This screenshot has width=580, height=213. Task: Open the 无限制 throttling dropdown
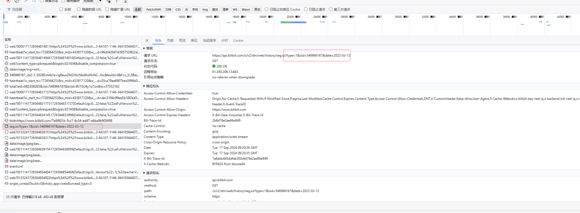92,1
